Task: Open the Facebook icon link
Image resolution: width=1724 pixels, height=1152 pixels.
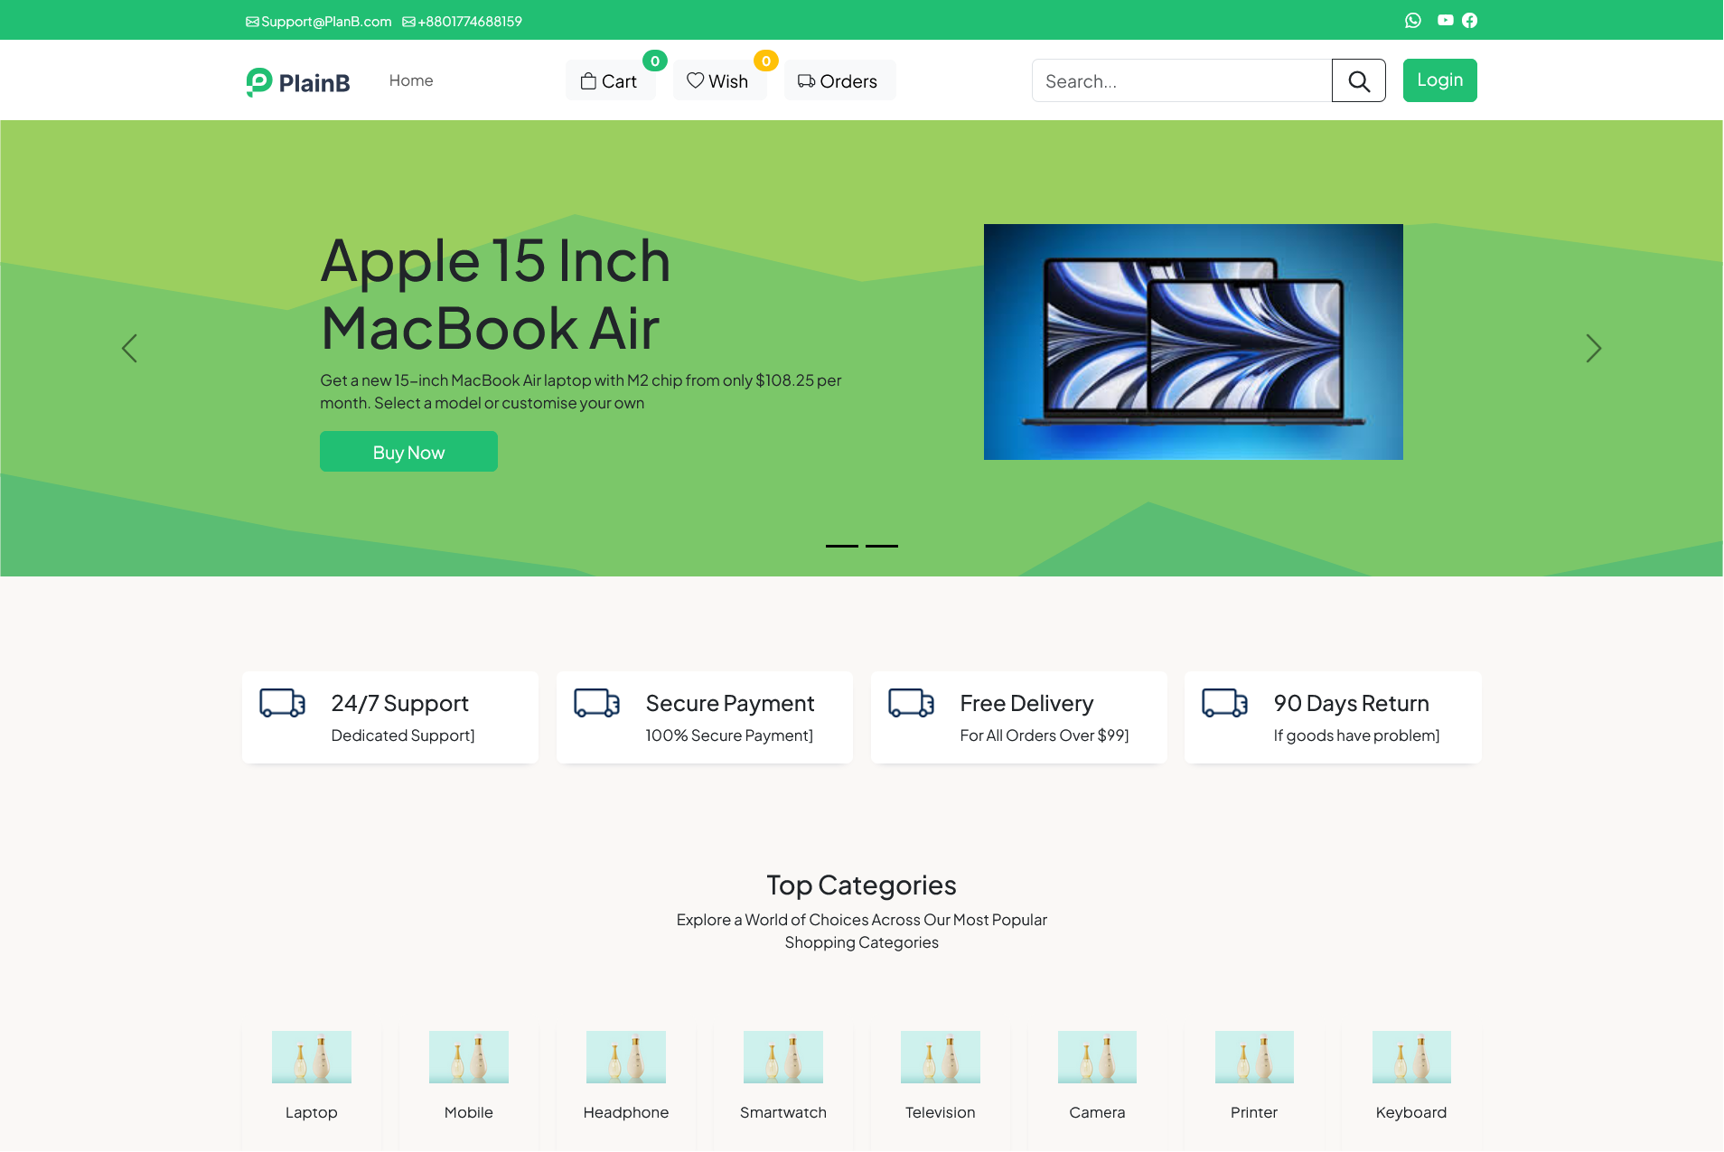Action: [x=1470, y=21]
